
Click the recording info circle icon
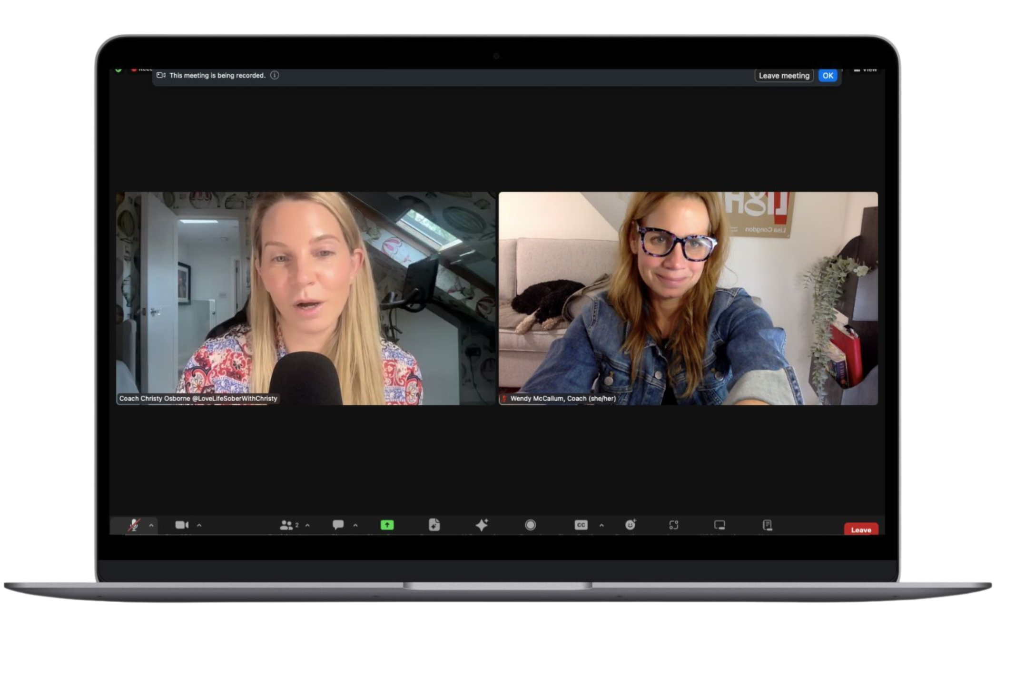(275, 75)
